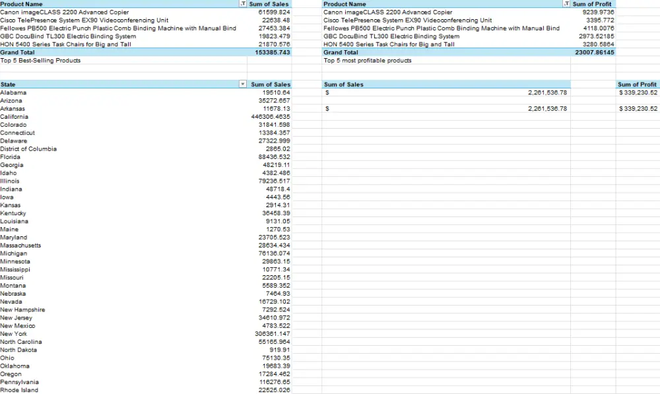Click the Georgia row label

(12, 164)
